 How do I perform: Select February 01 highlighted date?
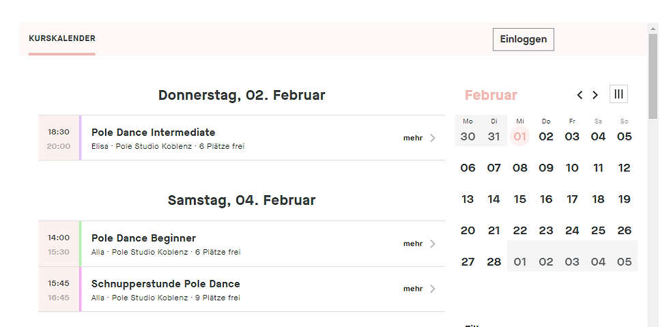(520, 136)
